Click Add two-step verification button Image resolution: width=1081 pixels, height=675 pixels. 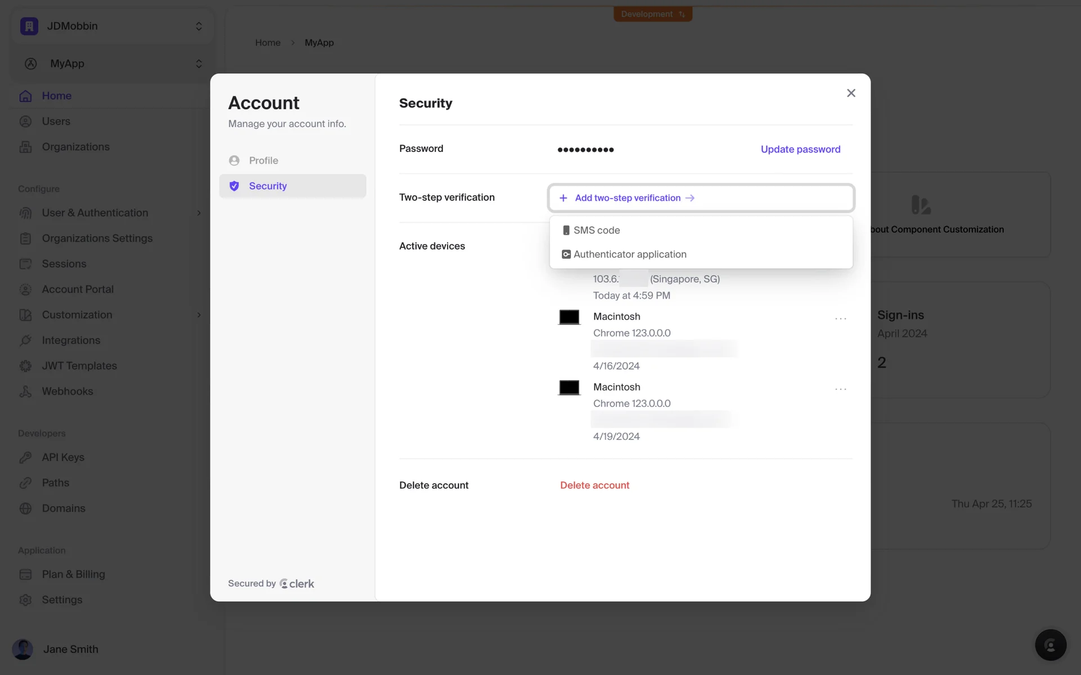(x=627, y=198)
